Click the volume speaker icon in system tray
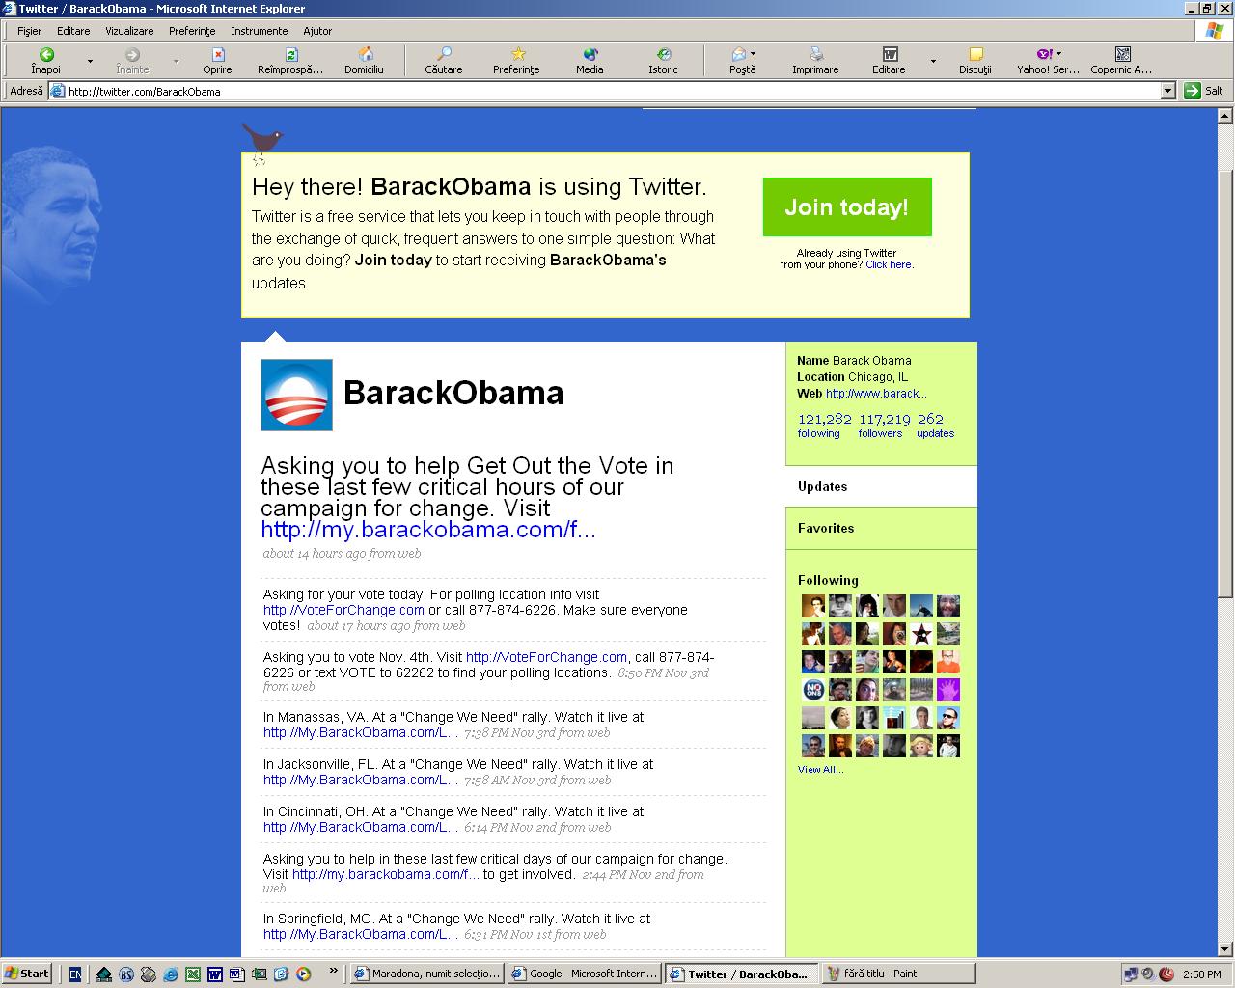 point(1148,974)
